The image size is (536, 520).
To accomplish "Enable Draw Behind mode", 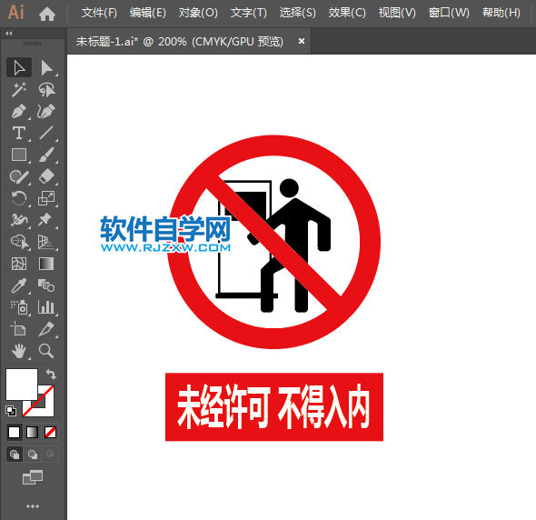I will tap(33, 455).
